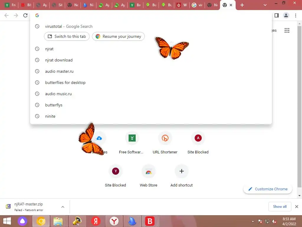
Task: Click the muted volume tray icon
Action: pyautogui.click(x=274, y=221)
